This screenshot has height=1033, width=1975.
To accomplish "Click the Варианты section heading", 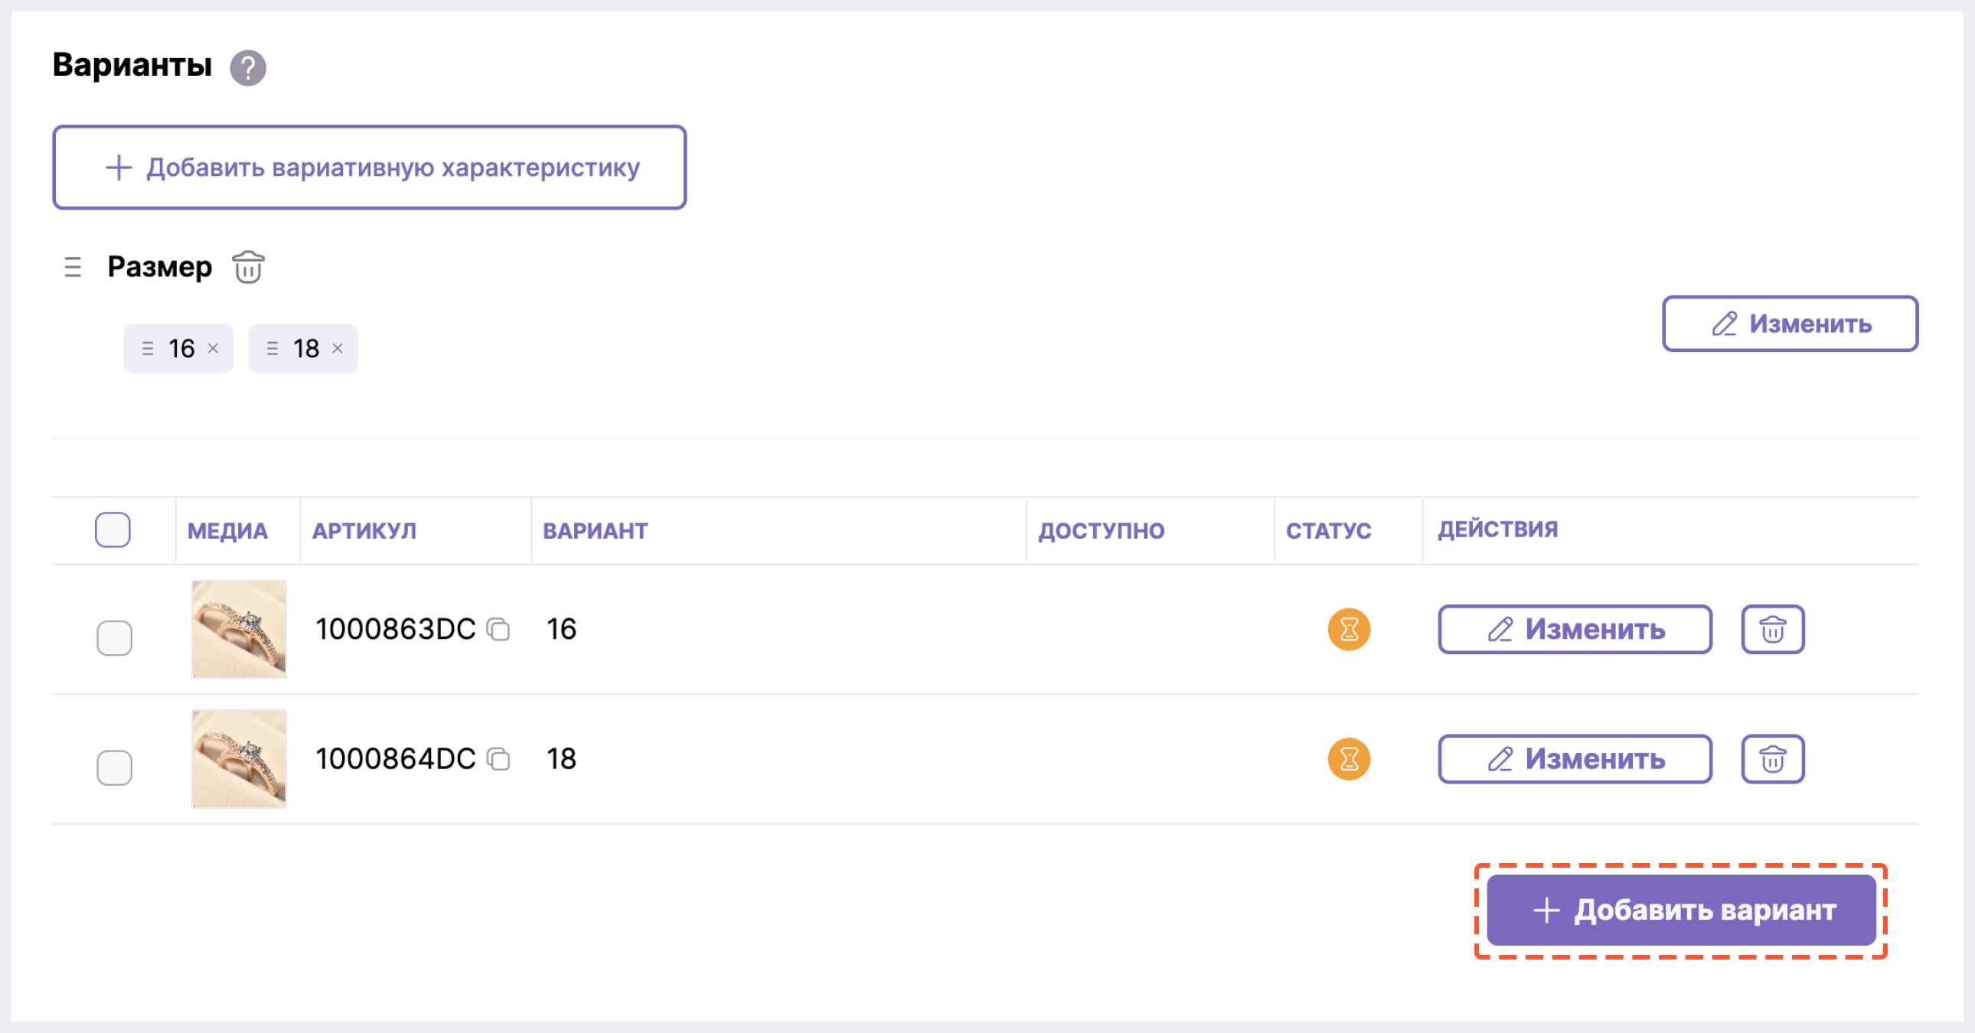I will (132, 64).
